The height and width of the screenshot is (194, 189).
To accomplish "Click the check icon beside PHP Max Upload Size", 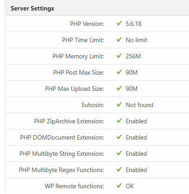I will (119, 88).
